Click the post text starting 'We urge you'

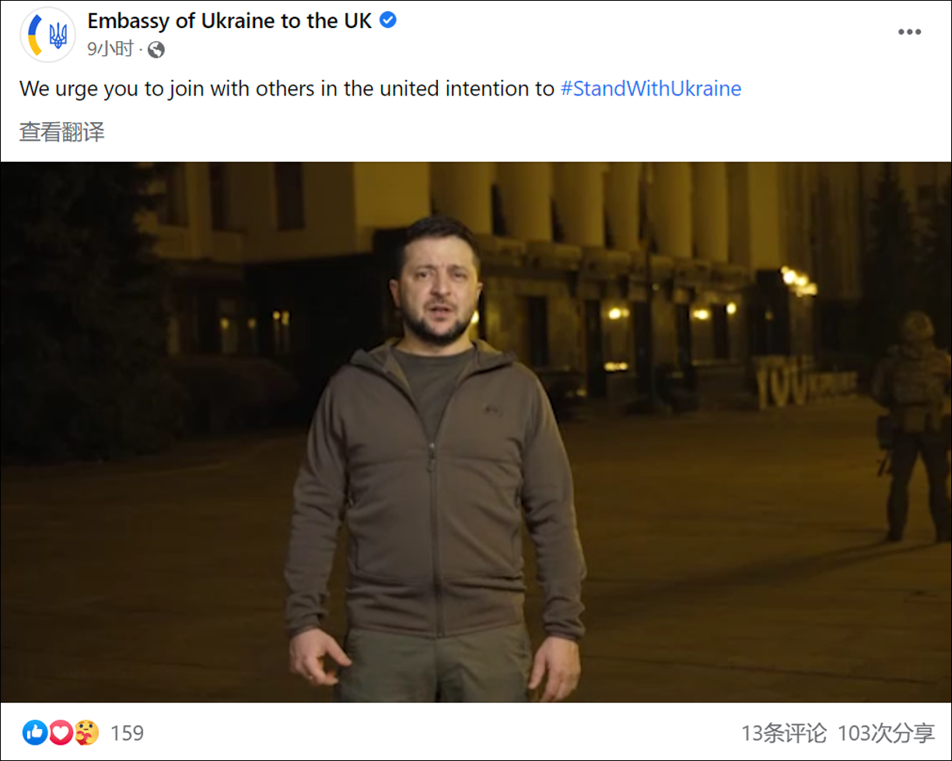[286, 89]
